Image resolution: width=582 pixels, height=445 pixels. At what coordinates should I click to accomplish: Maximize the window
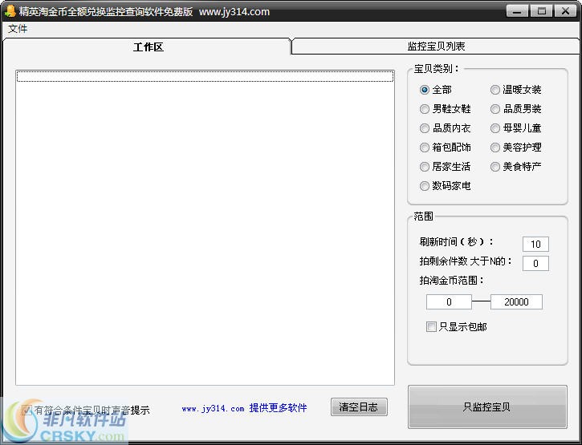(541, 11)
